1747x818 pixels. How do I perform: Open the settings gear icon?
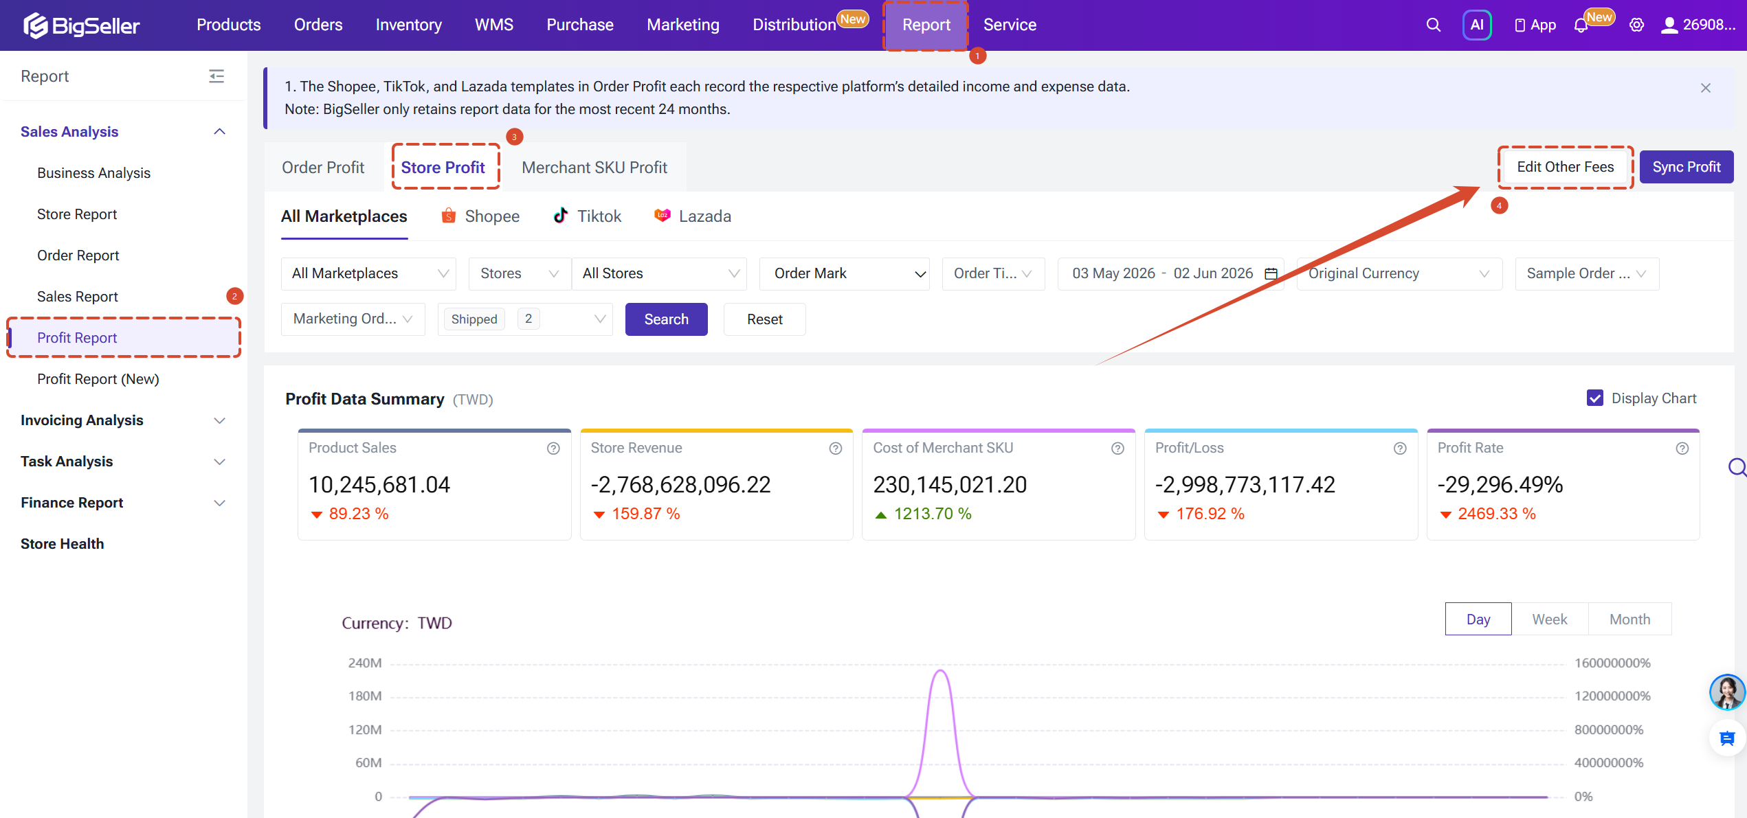[1637, 25]
